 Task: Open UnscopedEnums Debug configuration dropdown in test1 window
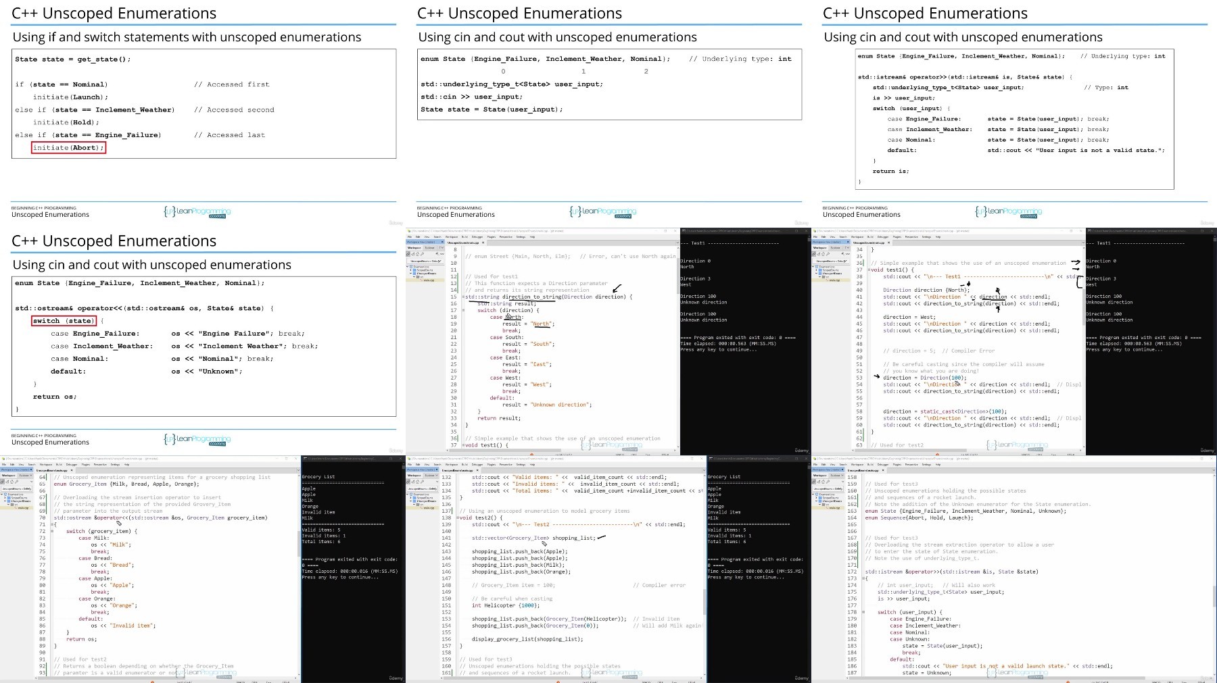click(x=830, y=261)
